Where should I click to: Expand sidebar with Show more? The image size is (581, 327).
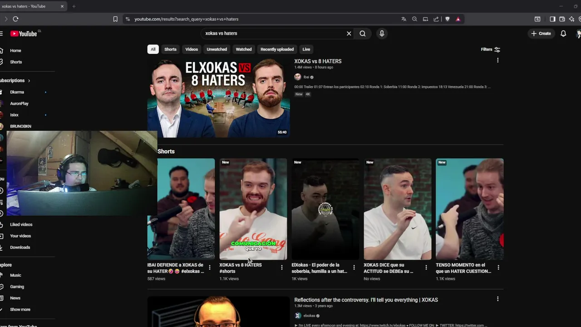20,309
